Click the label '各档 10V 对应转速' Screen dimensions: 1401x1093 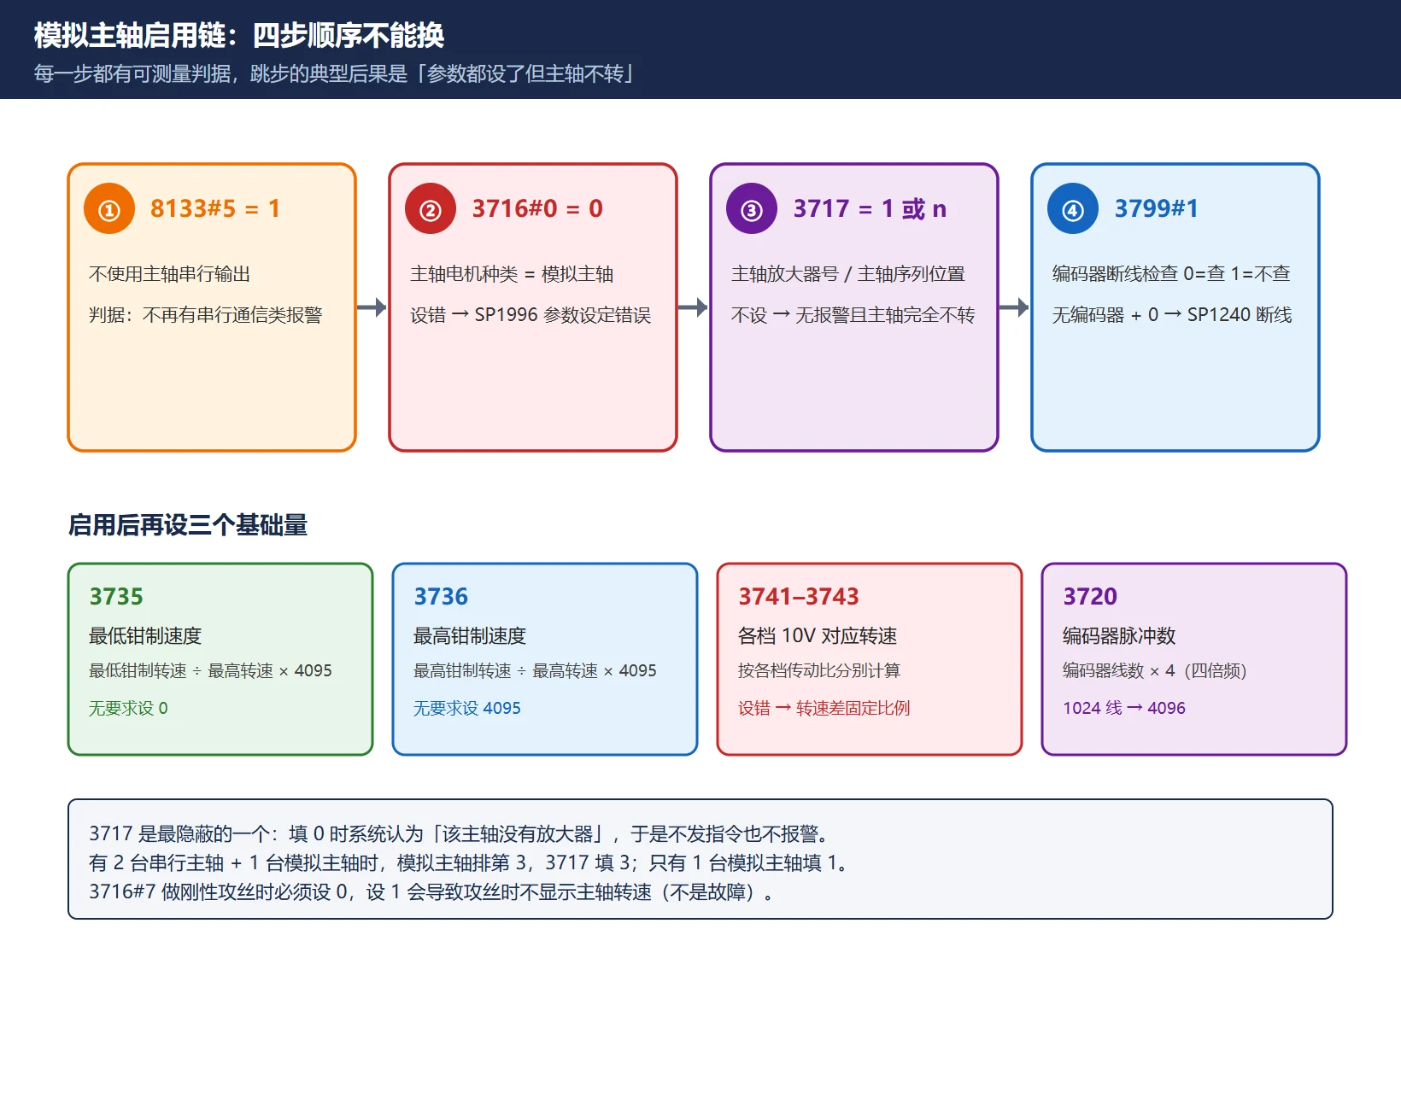[x=818, y=636]
